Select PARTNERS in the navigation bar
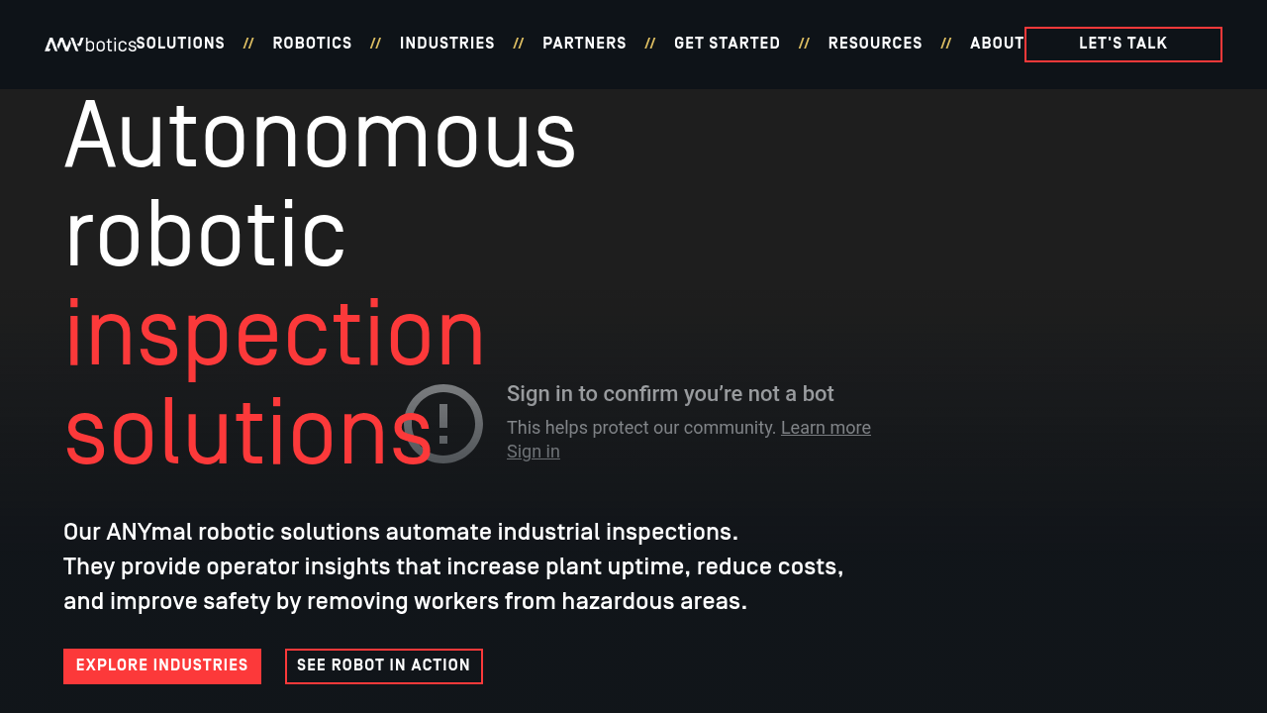This screenshot has width=1267, height=713. pyautogui.click(x=584, y=44)
